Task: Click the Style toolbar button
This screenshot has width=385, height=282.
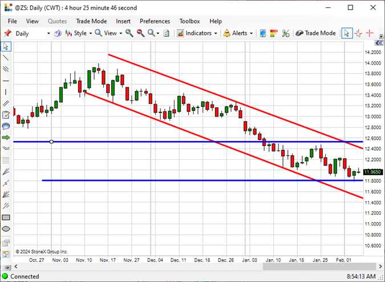Action: coord(79,33)
